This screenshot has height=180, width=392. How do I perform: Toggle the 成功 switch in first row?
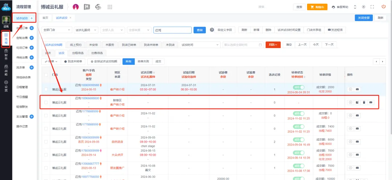pos(299,87)
